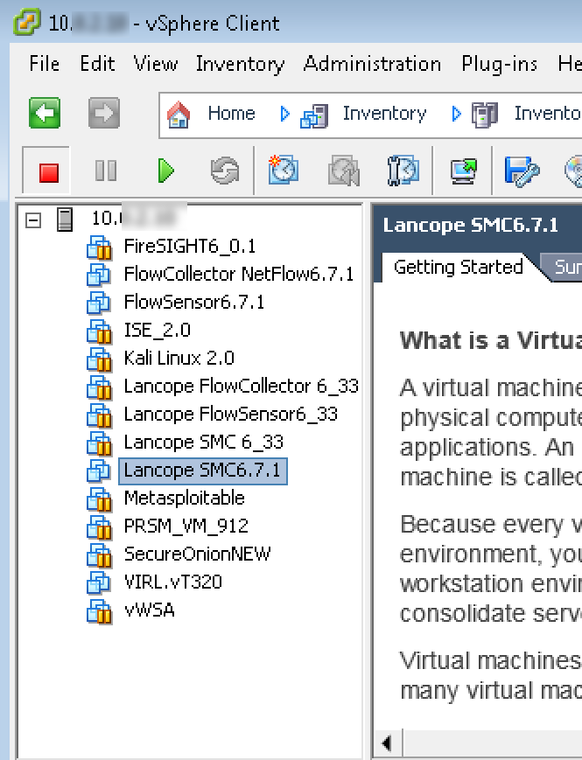Image resolution: width=582 pixels, height=760 pixels.
Task: Open the Snapshot Manager icon
Action: [x=403, y=171]
